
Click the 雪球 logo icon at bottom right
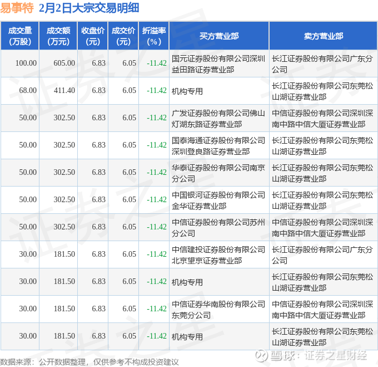pos(262,355)
